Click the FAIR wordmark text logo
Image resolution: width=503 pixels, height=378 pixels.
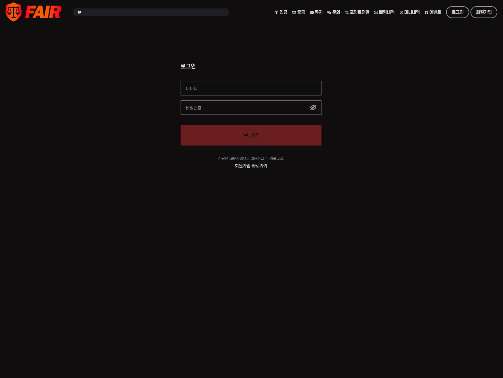pyautogui.click(x=43, y=12)
